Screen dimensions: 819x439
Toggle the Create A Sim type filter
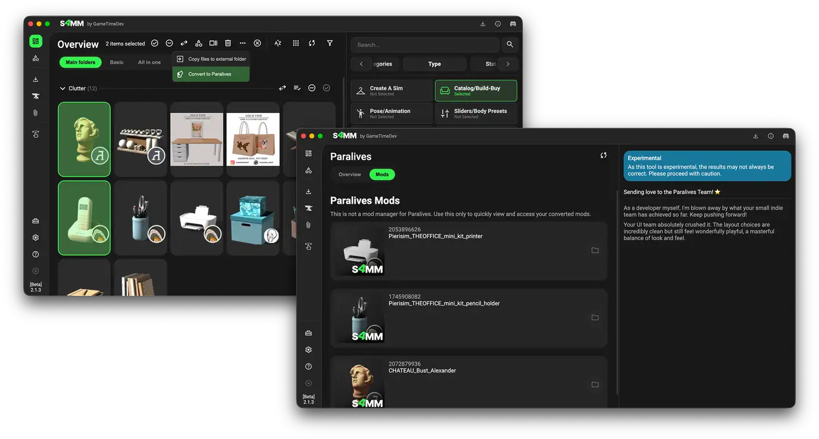pyautogui.click(x=392, y=90)
